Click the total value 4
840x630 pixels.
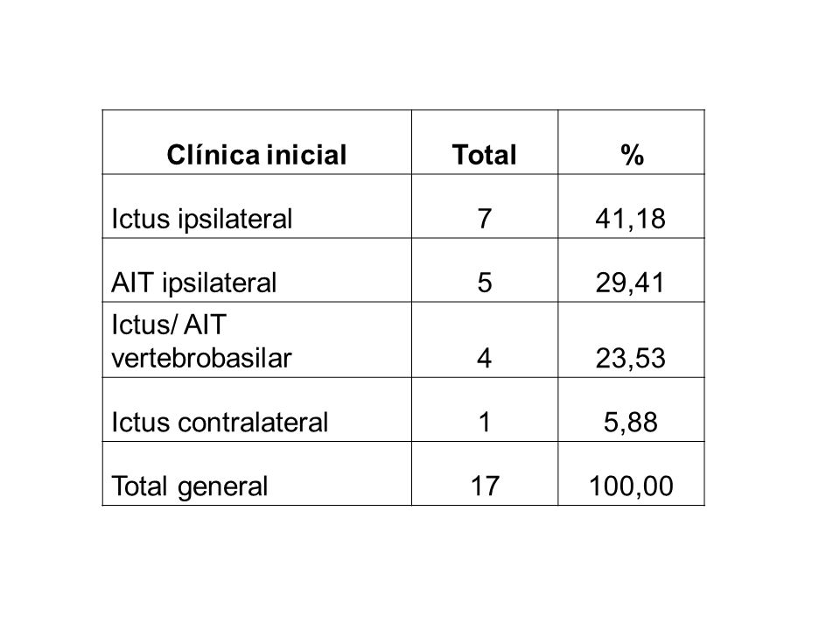click(x=484, y=358)
